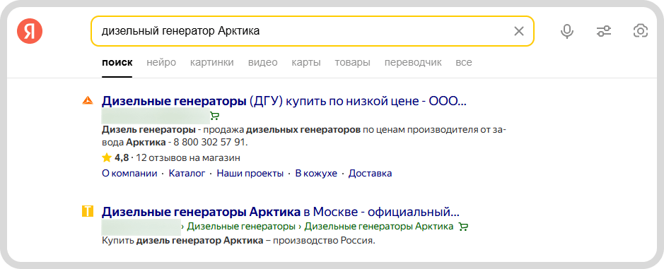Viewport: 664px width, 269px height.
Task: Open search settings sliders icon
Action: coord(604,31)
